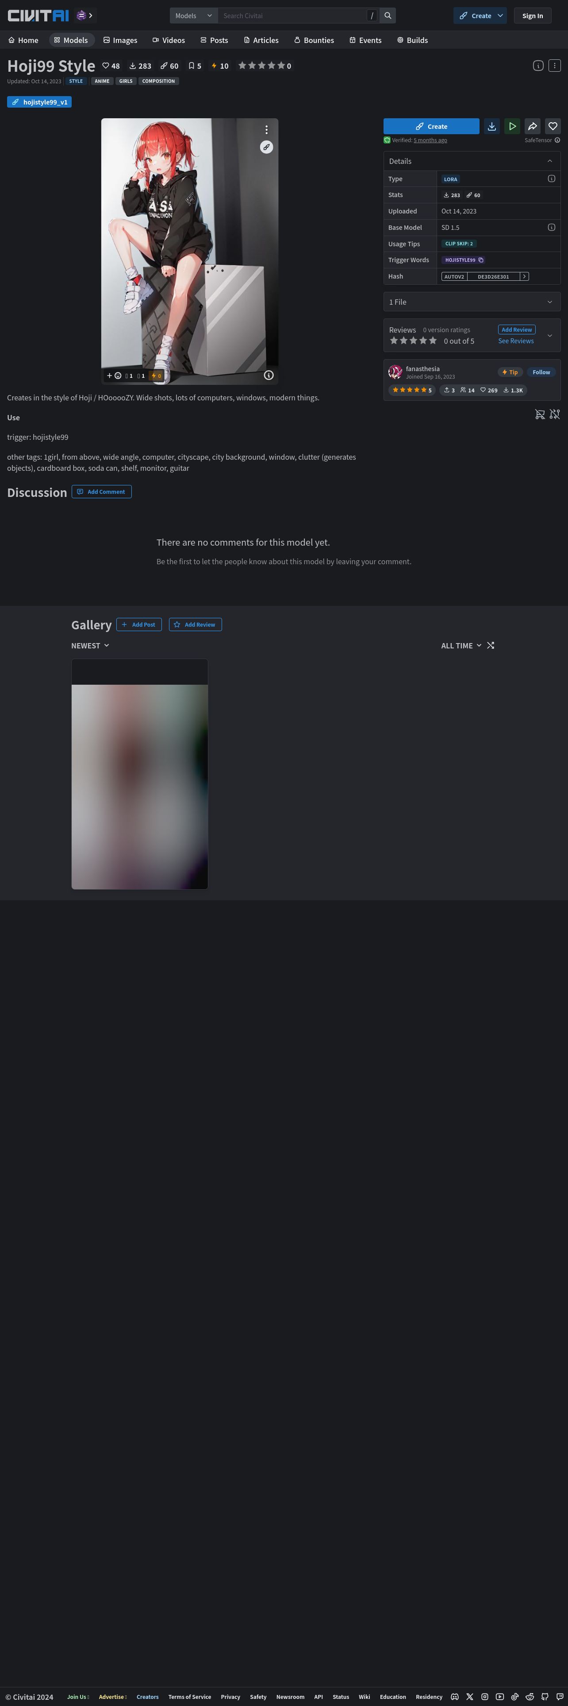Image resolution: width=568 pixels, height=1706 pixels.
Task: Expand the Reviews panel chevron
Action: pos(549,335)
